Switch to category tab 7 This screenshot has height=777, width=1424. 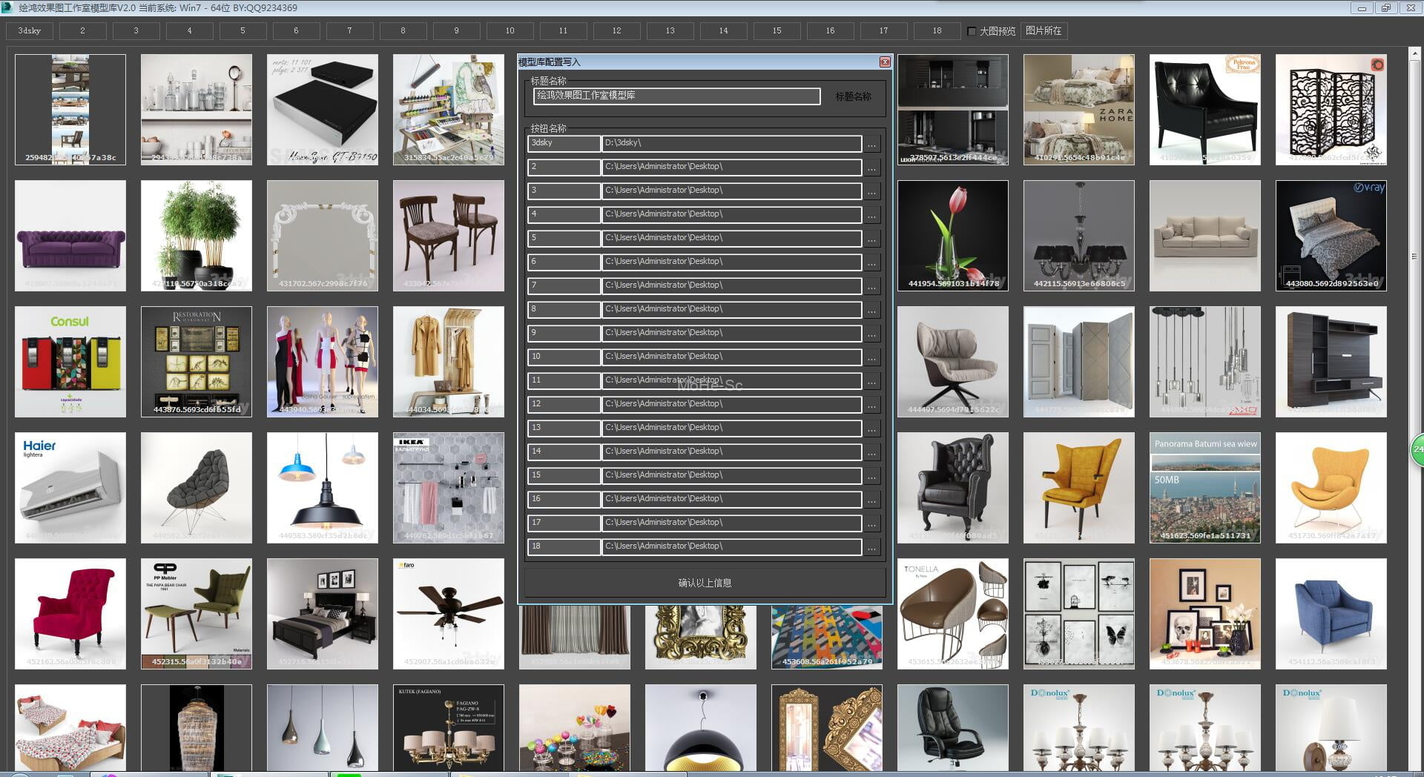pos(349,31)
